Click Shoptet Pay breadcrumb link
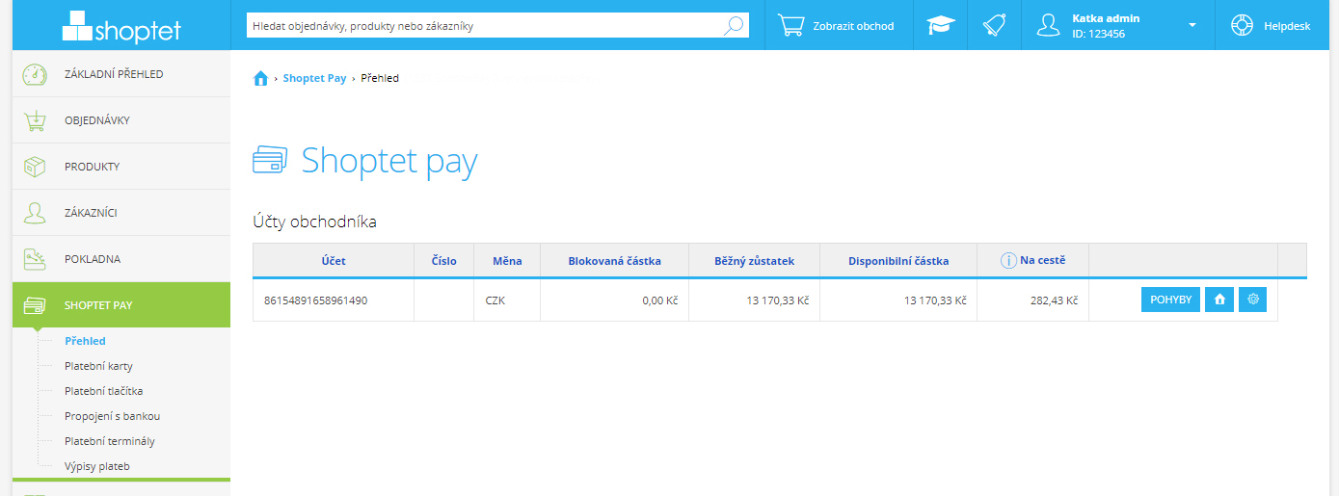The width and height of the screenshot is (1339, 496). coord(314,78)
